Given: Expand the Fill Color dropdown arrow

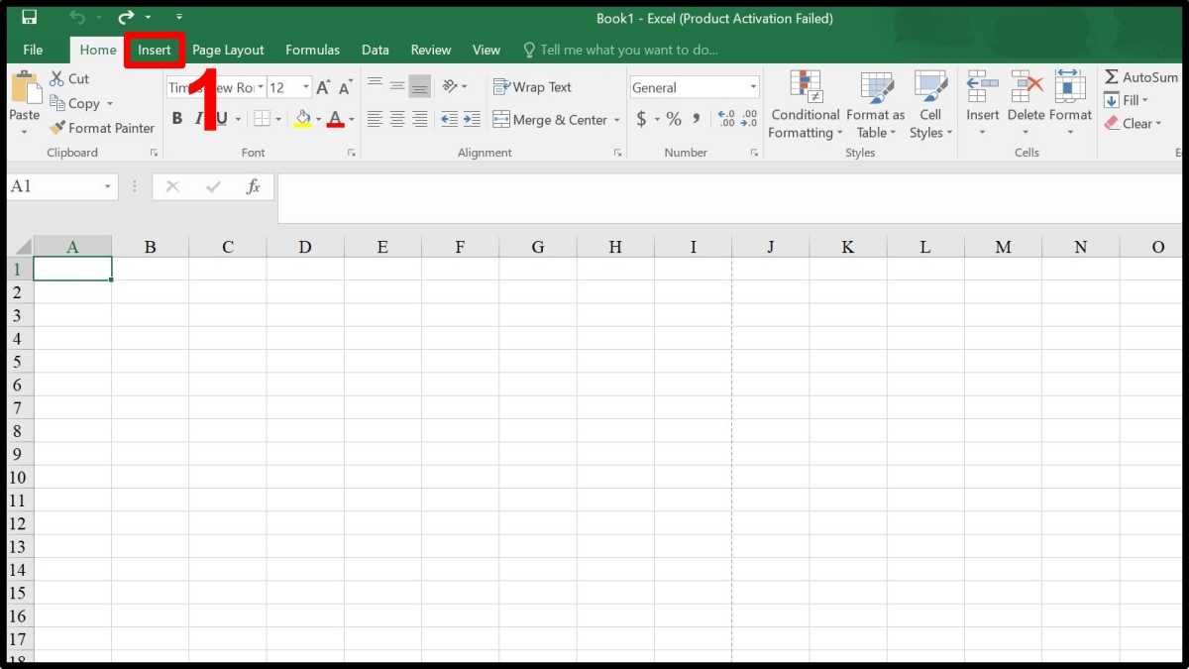Looking at the screenshot, I should coord(318,119).
